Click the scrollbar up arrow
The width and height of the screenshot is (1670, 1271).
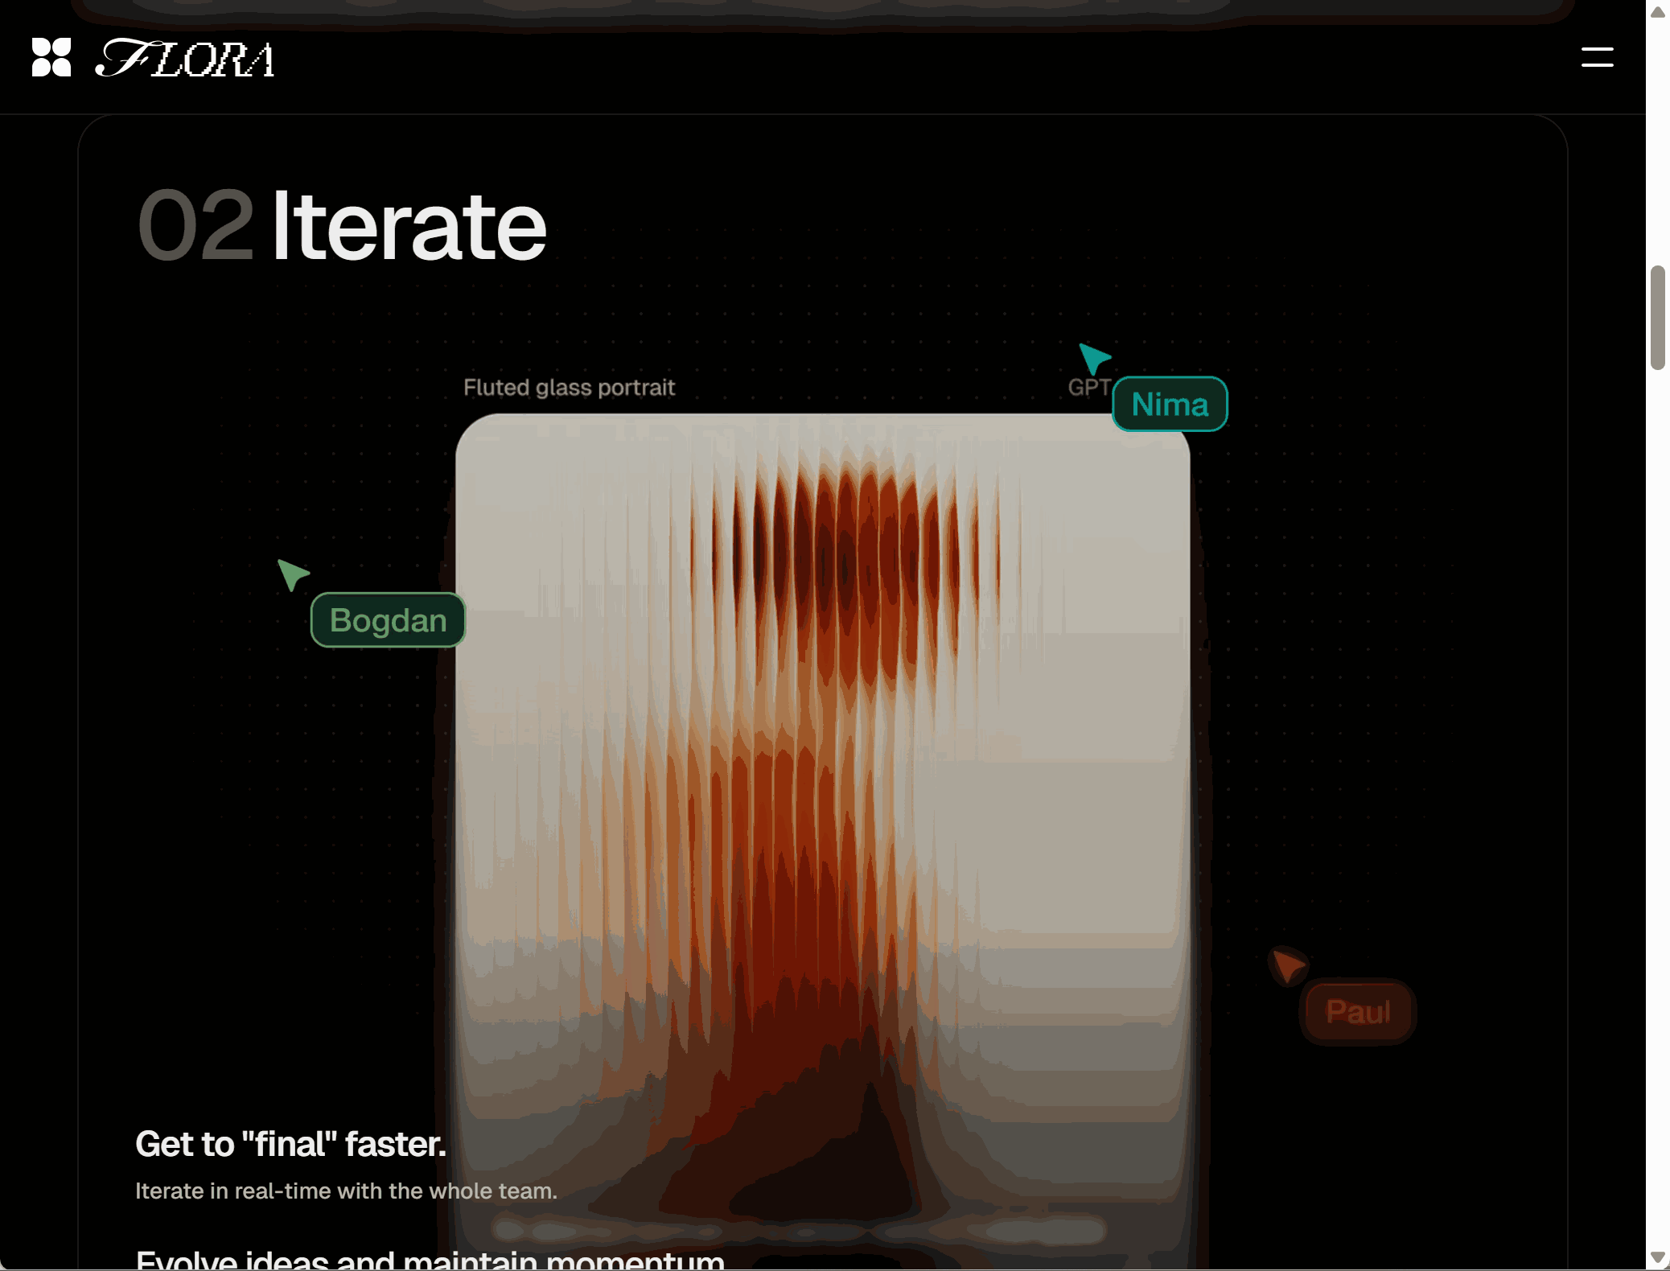[x=1657, y=12]
